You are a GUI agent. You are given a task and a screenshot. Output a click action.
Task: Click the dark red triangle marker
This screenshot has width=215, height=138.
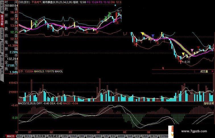[x=199, y=48]
